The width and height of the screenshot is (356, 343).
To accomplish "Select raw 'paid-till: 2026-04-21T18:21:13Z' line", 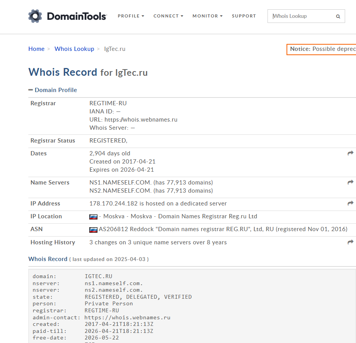I will point(93,331).
